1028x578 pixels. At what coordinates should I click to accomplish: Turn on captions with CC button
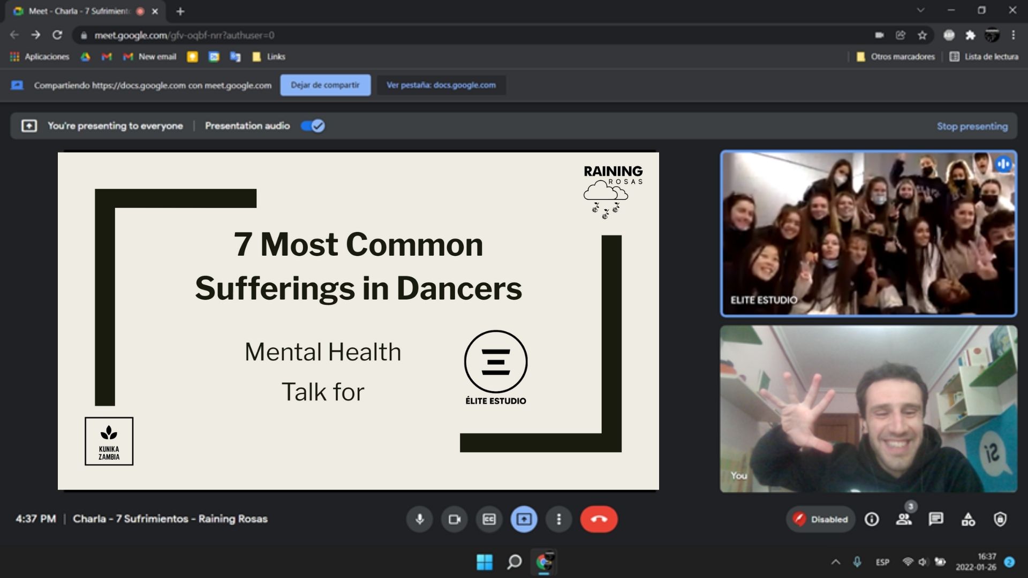[489, 519]
